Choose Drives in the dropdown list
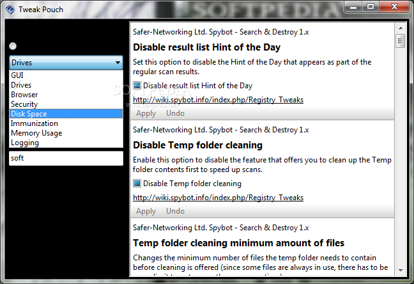414x284 pixels. (x=21, y=85)
